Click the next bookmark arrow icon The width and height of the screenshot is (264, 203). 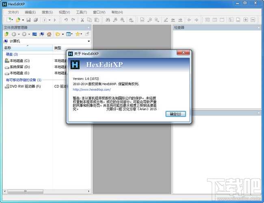pos(180,20)
